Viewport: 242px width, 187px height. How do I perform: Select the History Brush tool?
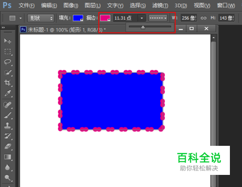coord(8,136)
